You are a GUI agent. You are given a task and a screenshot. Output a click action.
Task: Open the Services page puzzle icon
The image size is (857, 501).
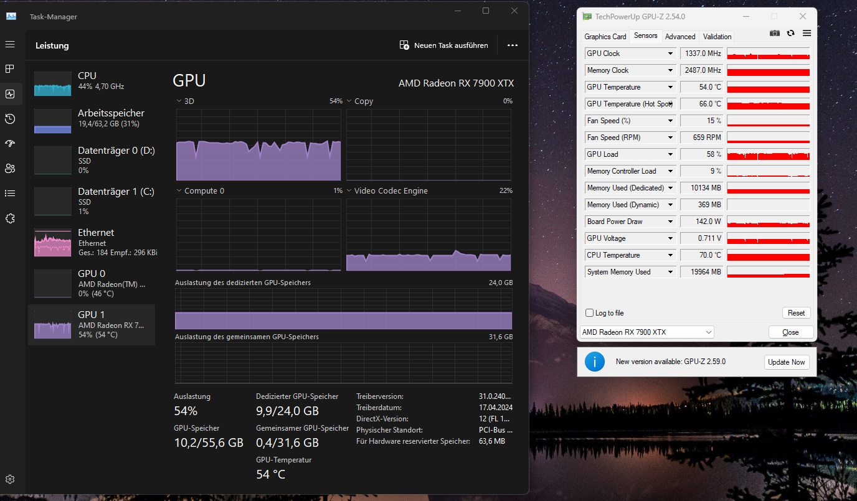[x=10, y=218]
